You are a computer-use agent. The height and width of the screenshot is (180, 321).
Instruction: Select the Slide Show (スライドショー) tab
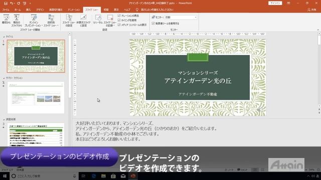[x=92, y=9]
